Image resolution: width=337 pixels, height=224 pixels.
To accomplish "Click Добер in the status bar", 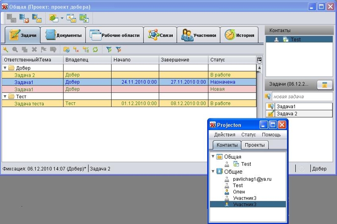I will tap(319, 169).
